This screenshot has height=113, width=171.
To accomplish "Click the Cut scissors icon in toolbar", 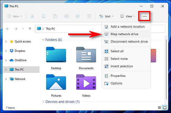I will (x=32, y=16).
